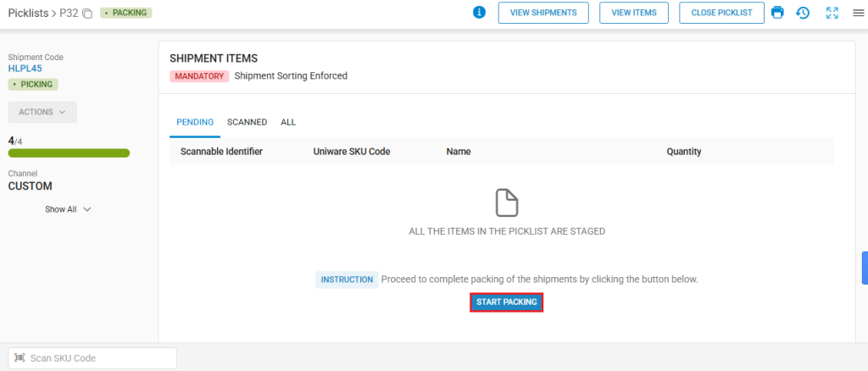Switch to the SCANNED tab
868x371 pixels.
point(247,122)
